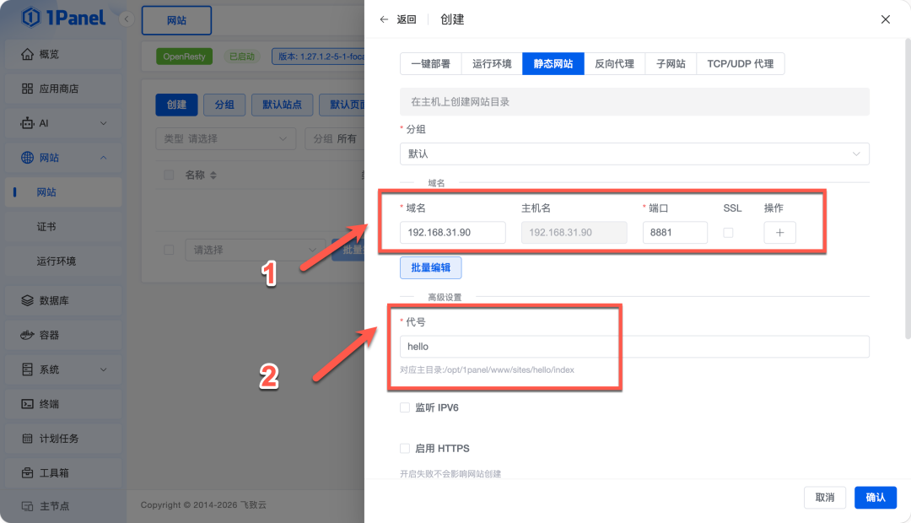Check the box beside 请选择 batch dropdown
Viewport: 911px width, 523px height.
point(169,250)
